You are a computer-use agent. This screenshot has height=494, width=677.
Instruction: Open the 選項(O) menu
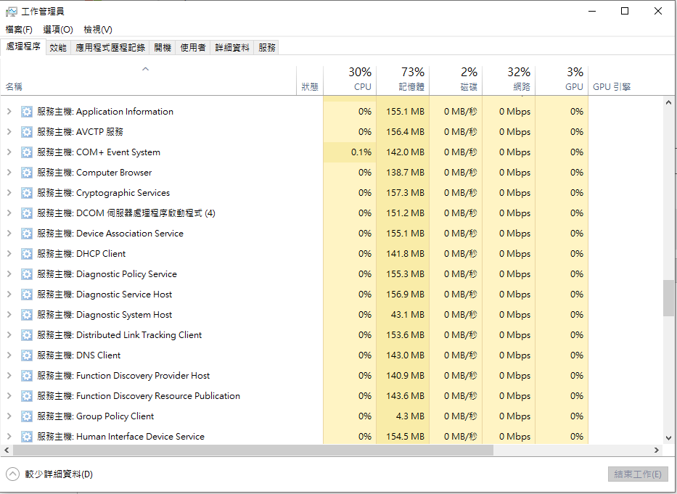click(x=58, y=29)
